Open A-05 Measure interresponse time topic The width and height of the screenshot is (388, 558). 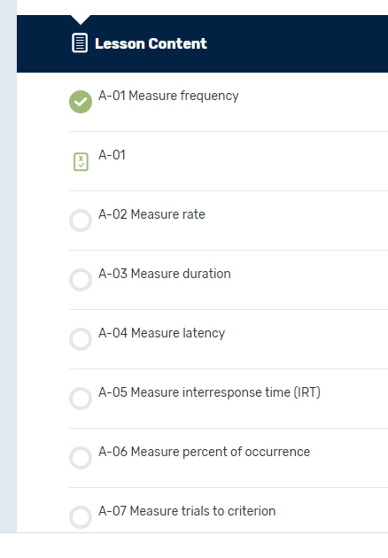209,392
